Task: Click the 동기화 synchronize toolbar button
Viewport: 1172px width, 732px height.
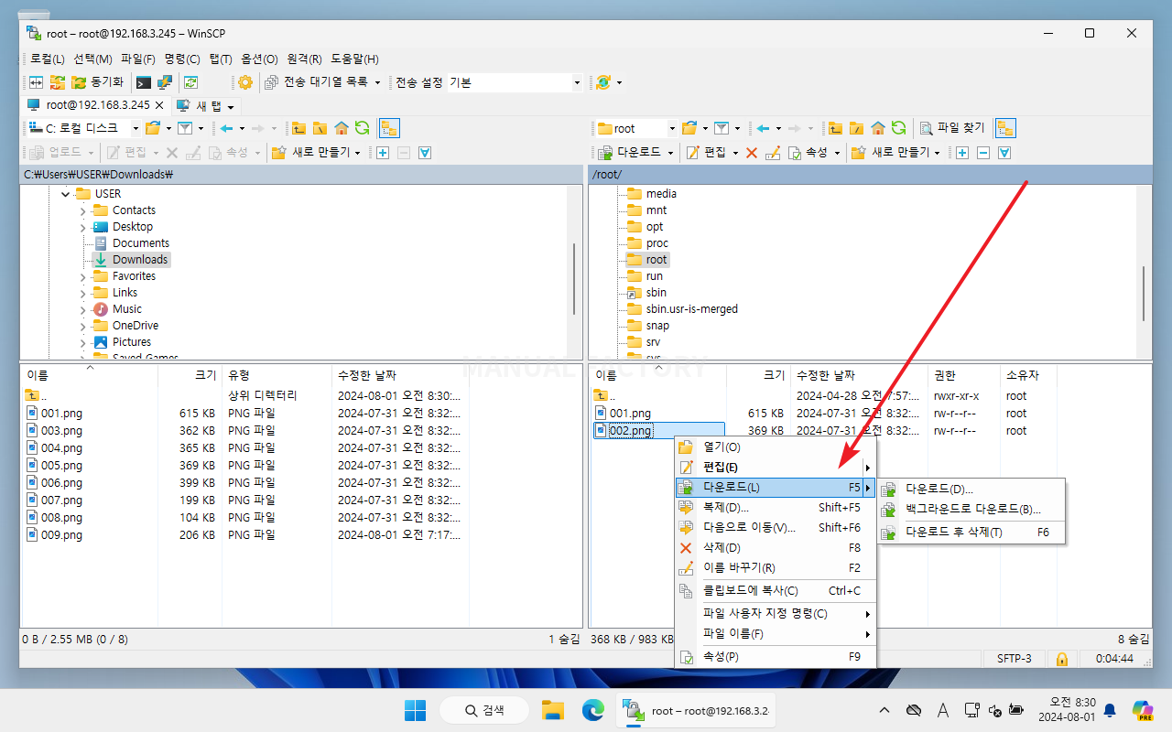Action: [x=97, y=82]
